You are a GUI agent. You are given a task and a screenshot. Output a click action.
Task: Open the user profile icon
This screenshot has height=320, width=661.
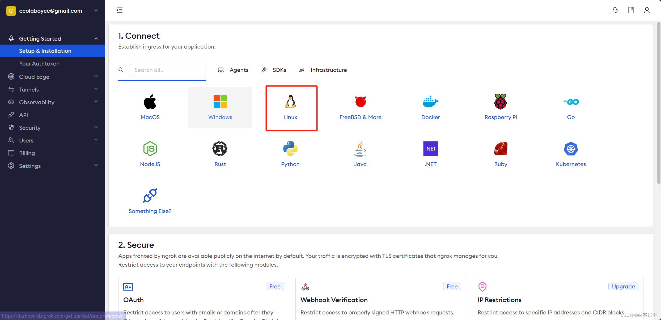coord(647,10)
